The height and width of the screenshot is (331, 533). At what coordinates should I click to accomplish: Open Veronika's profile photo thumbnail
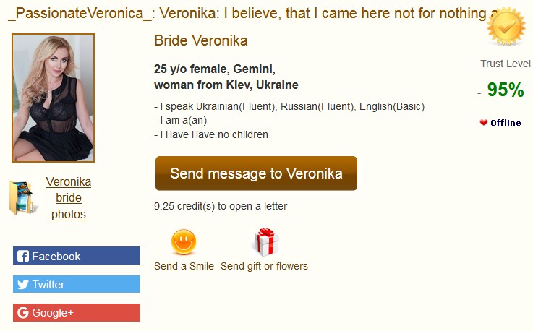tap(53, 98)
